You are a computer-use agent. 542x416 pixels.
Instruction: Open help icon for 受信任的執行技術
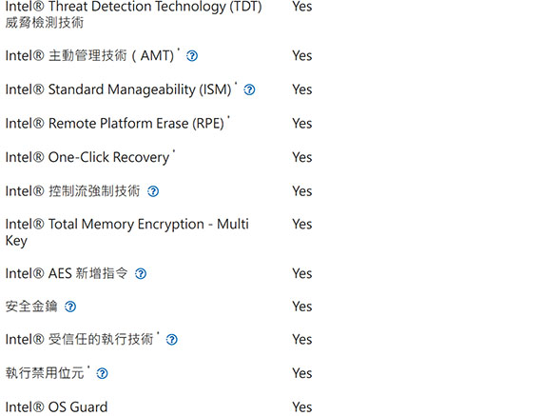172,340
